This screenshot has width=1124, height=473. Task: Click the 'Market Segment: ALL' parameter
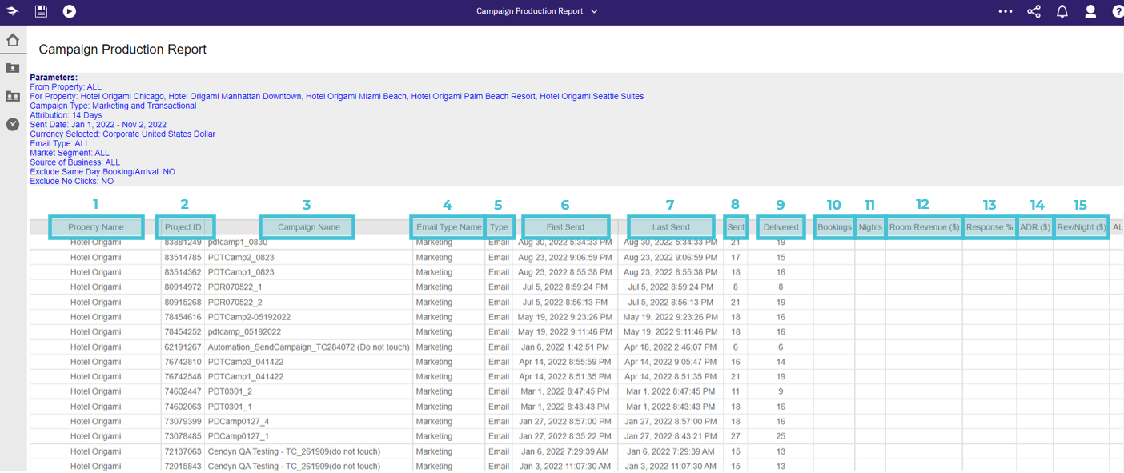[70, 153]
